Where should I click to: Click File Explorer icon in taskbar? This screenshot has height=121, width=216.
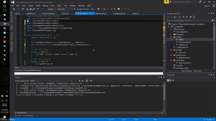pos(4,15)
